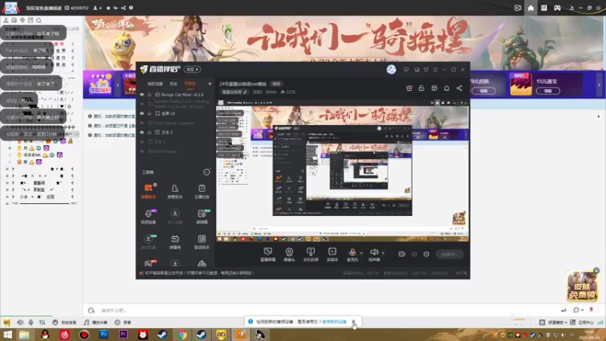Add 直播屏幕 screen capture source
The width and height of the screenshot is (606, 341).
tap(268, 255)
